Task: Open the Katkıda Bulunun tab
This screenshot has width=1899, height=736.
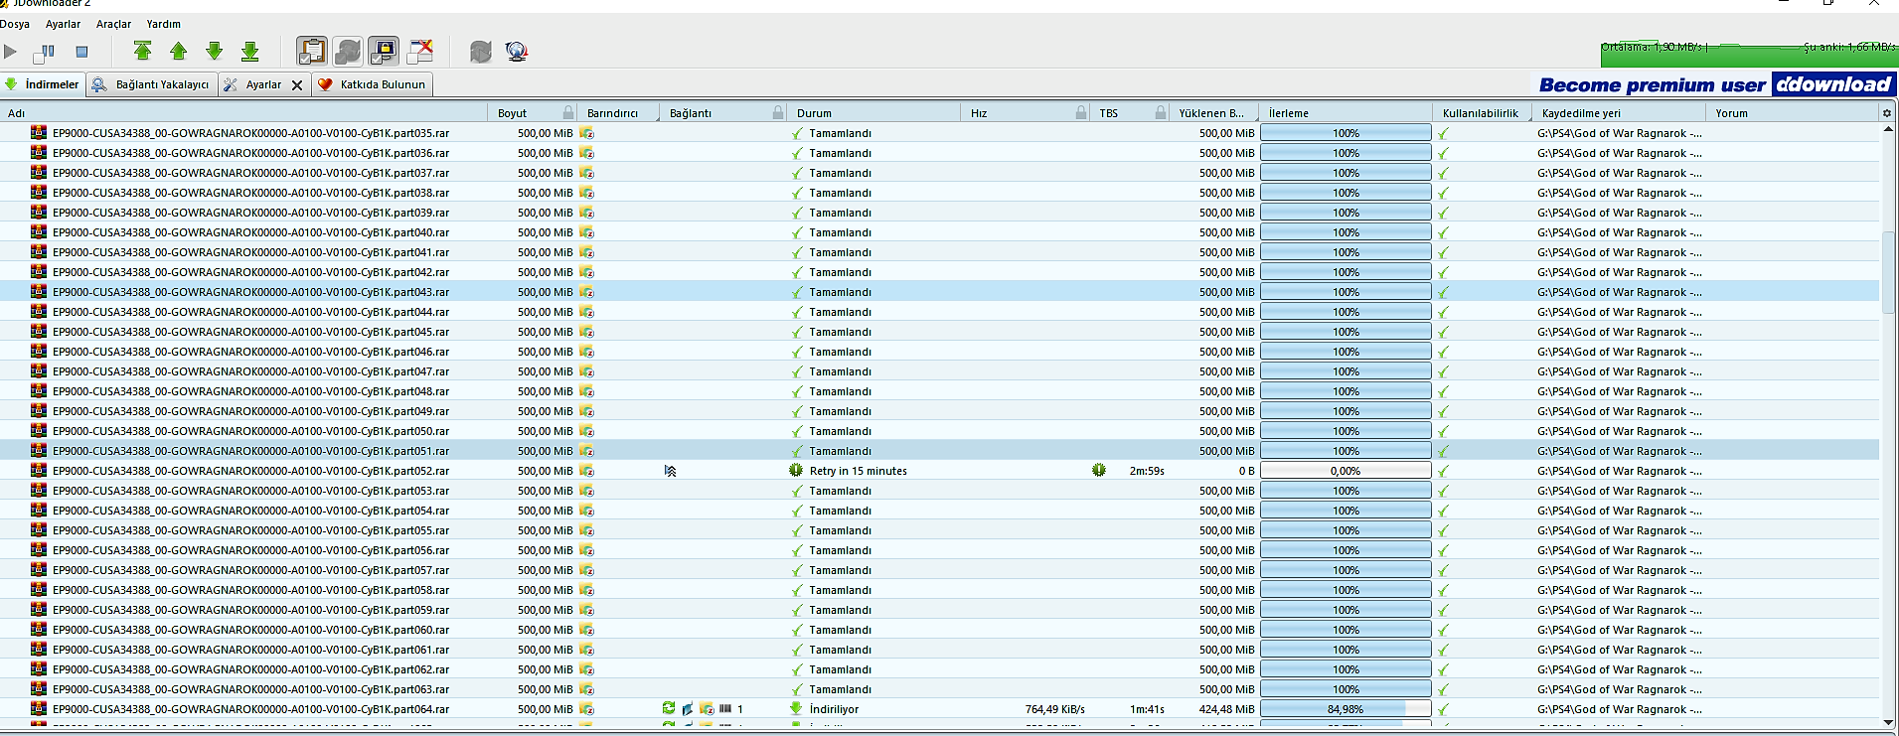Action: click(x=373, y=85)
